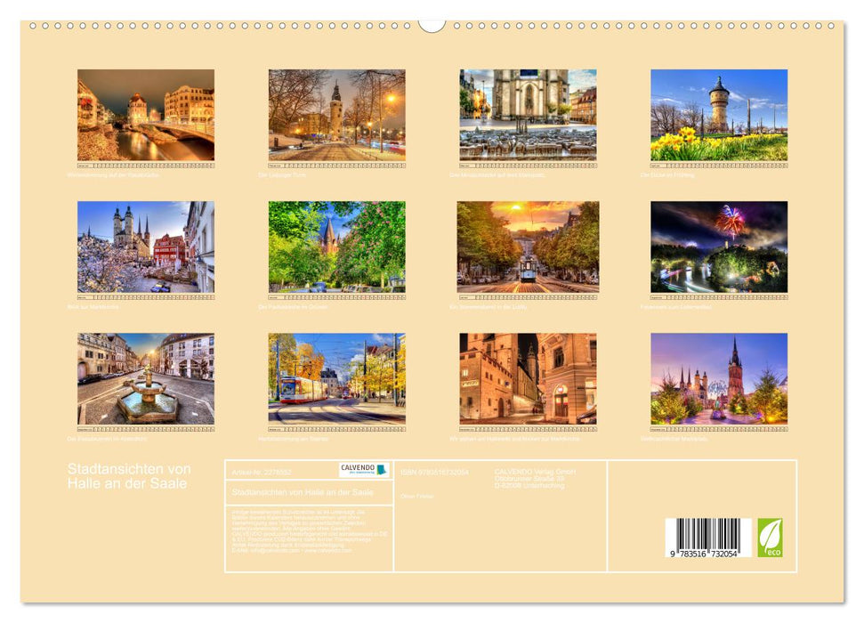Click the title Stadtansichten von Halle an der Saale
864x623 pixels.
point(129,473)
